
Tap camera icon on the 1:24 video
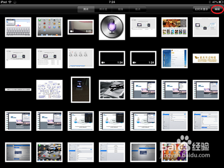[134, 63]
